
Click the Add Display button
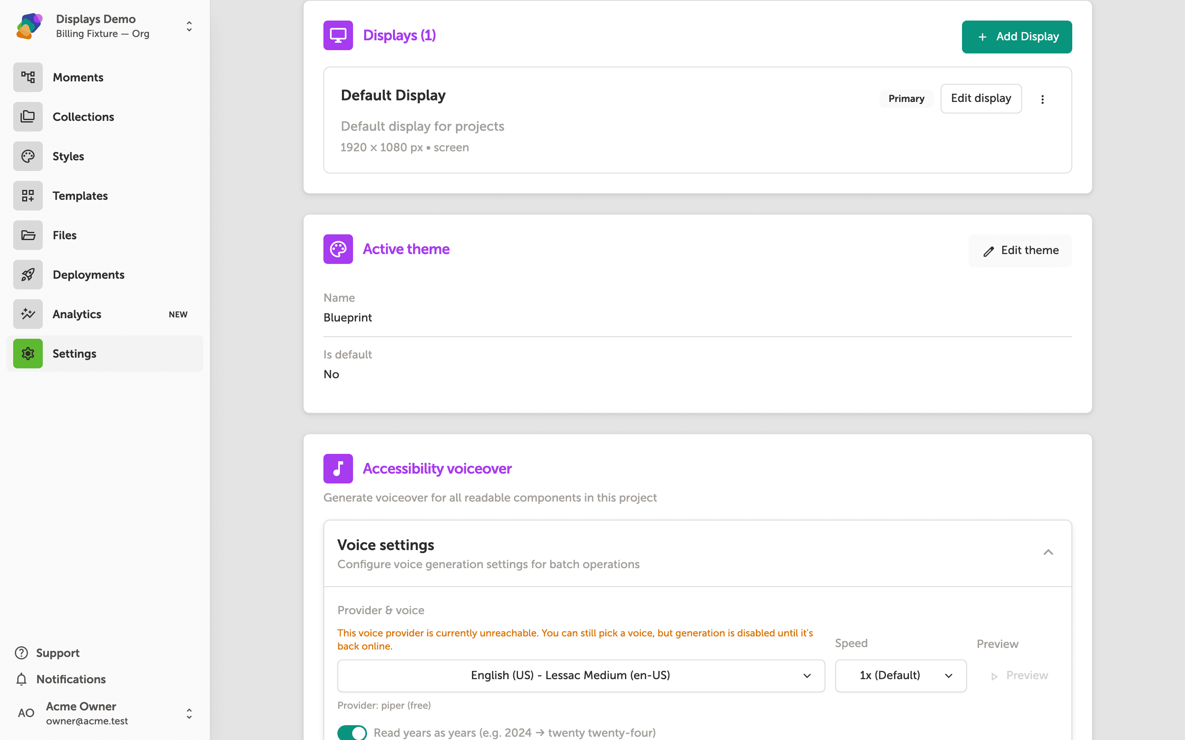click(1017, 37)
